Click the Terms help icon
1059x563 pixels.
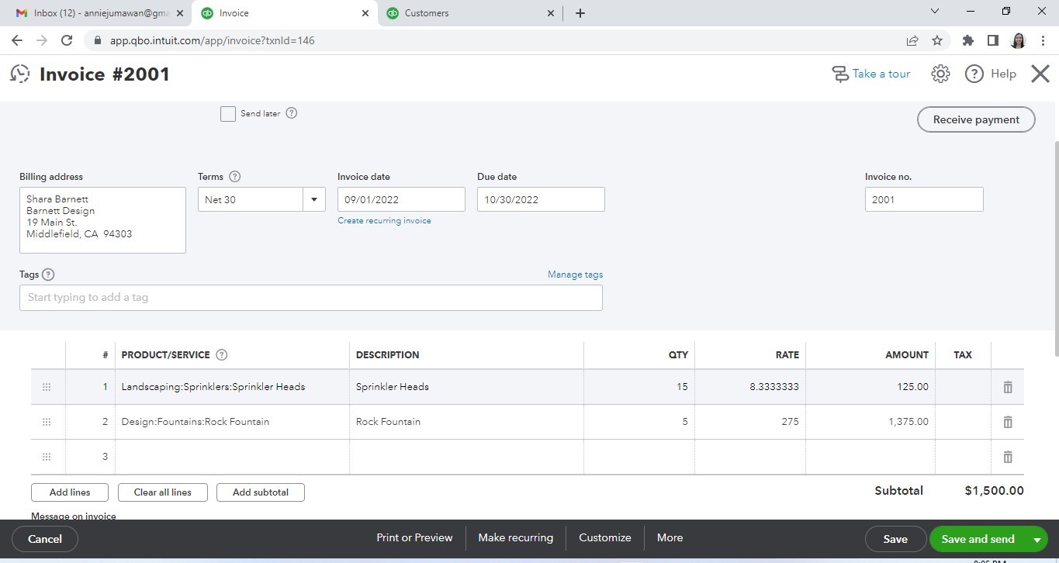coord(235,177)
